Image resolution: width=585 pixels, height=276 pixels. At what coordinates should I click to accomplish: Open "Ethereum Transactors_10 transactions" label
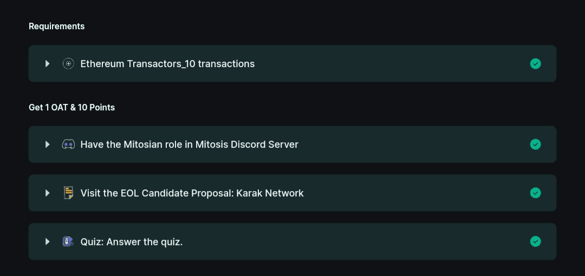pos(167,64)
